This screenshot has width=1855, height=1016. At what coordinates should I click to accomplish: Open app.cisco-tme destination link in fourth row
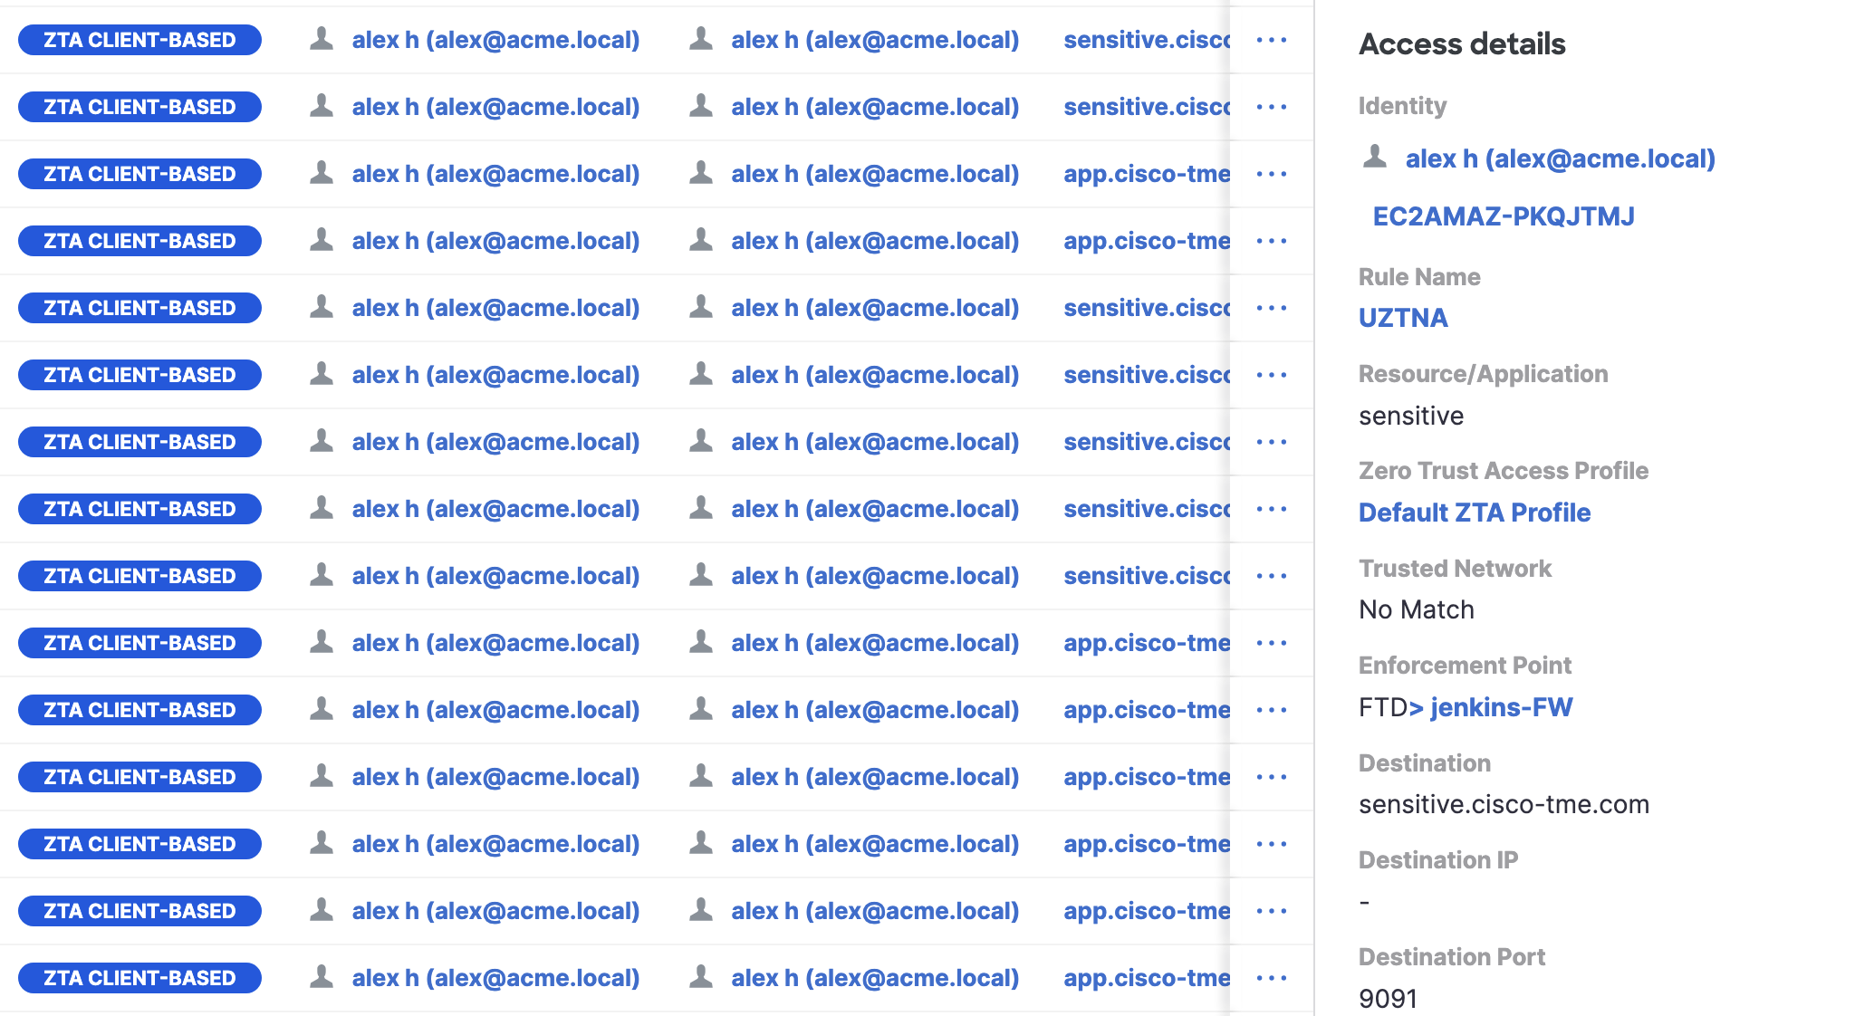point(1146,241)
